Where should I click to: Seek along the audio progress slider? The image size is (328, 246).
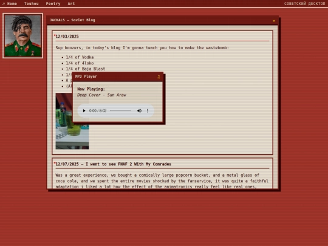pos(121,111)
